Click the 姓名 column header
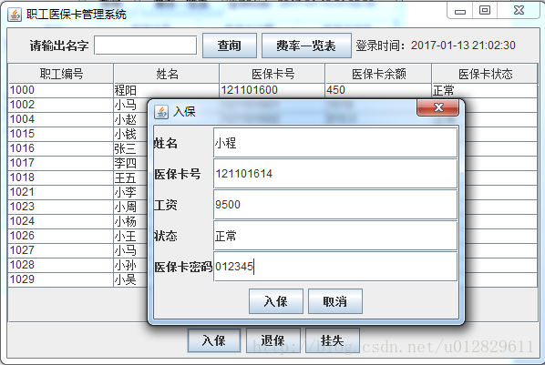This screenshot has height=365, width=545. coord(167,74)
